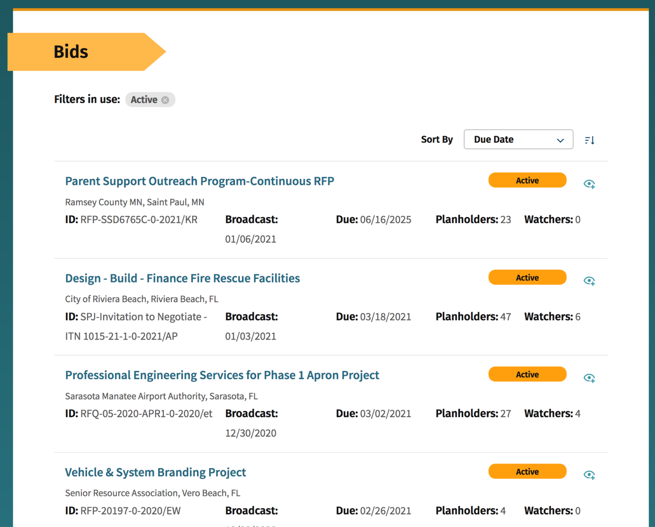Remove the Active filter chip
This screenshot has width=655, height=527.
(x=165, y=100)
